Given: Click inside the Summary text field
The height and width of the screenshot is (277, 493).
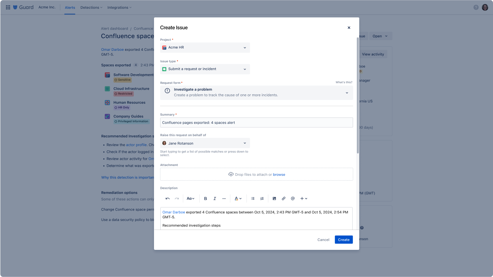Looking at the screenshot, I should tap(256, 122).
